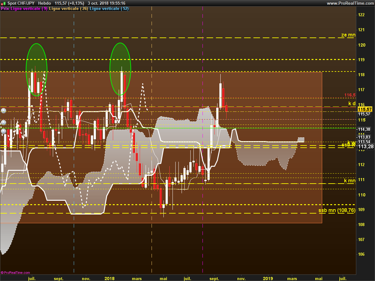
Task: Select the Prix indicator label
Action: click(5, 9)
